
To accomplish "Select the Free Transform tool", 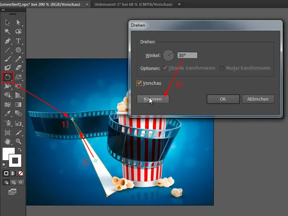I will (x=18, y=86).
